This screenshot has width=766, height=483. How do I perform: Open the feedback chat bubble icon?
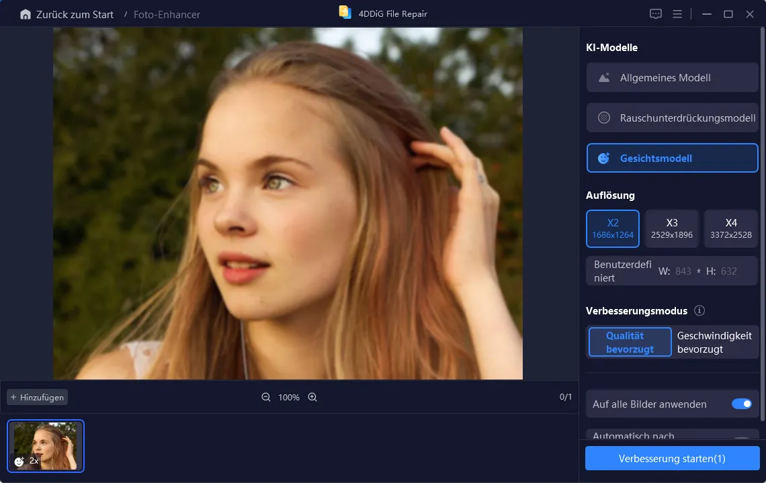[655, 13]
